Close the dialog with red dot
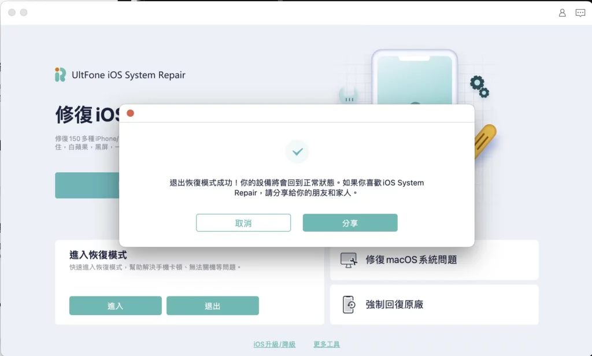Image resolution: width=592 pixels, height=356 pixels. coord(130,113)
